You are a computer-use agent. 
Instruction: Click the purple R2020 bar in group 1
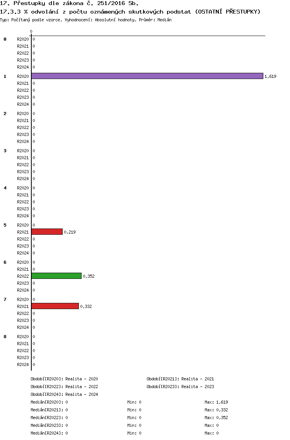[147, 76]
